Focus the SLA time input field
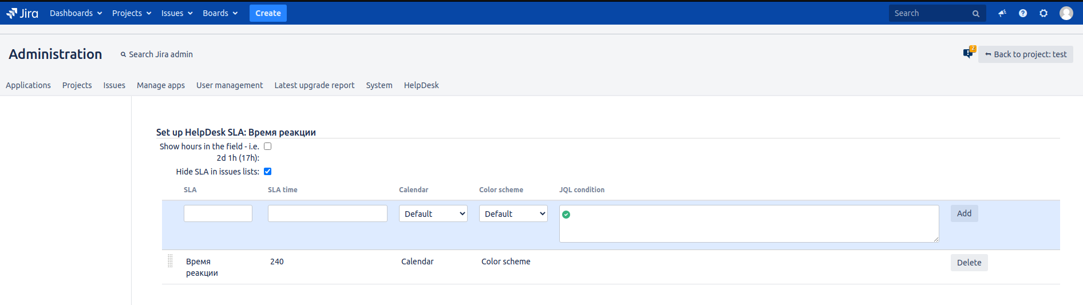The width and height of the screenshot is (1083, 305). tap(327, 213)
